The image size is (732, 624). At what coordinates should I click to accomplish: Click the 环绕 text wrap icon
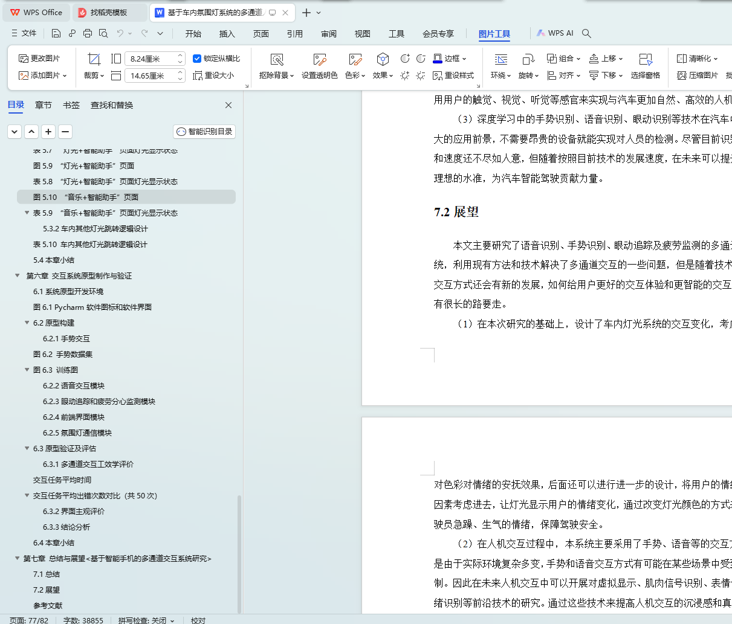pyautogui.click(x=501, y=59)
